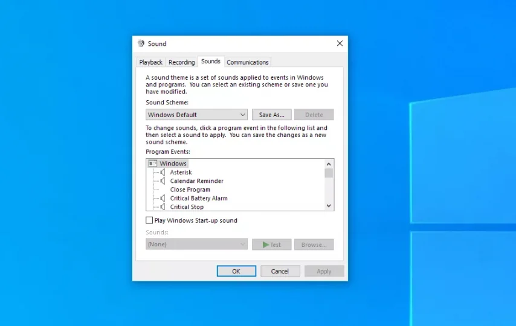Select the Critical Stop event
The image size is (516, 326).
(187, 207)
